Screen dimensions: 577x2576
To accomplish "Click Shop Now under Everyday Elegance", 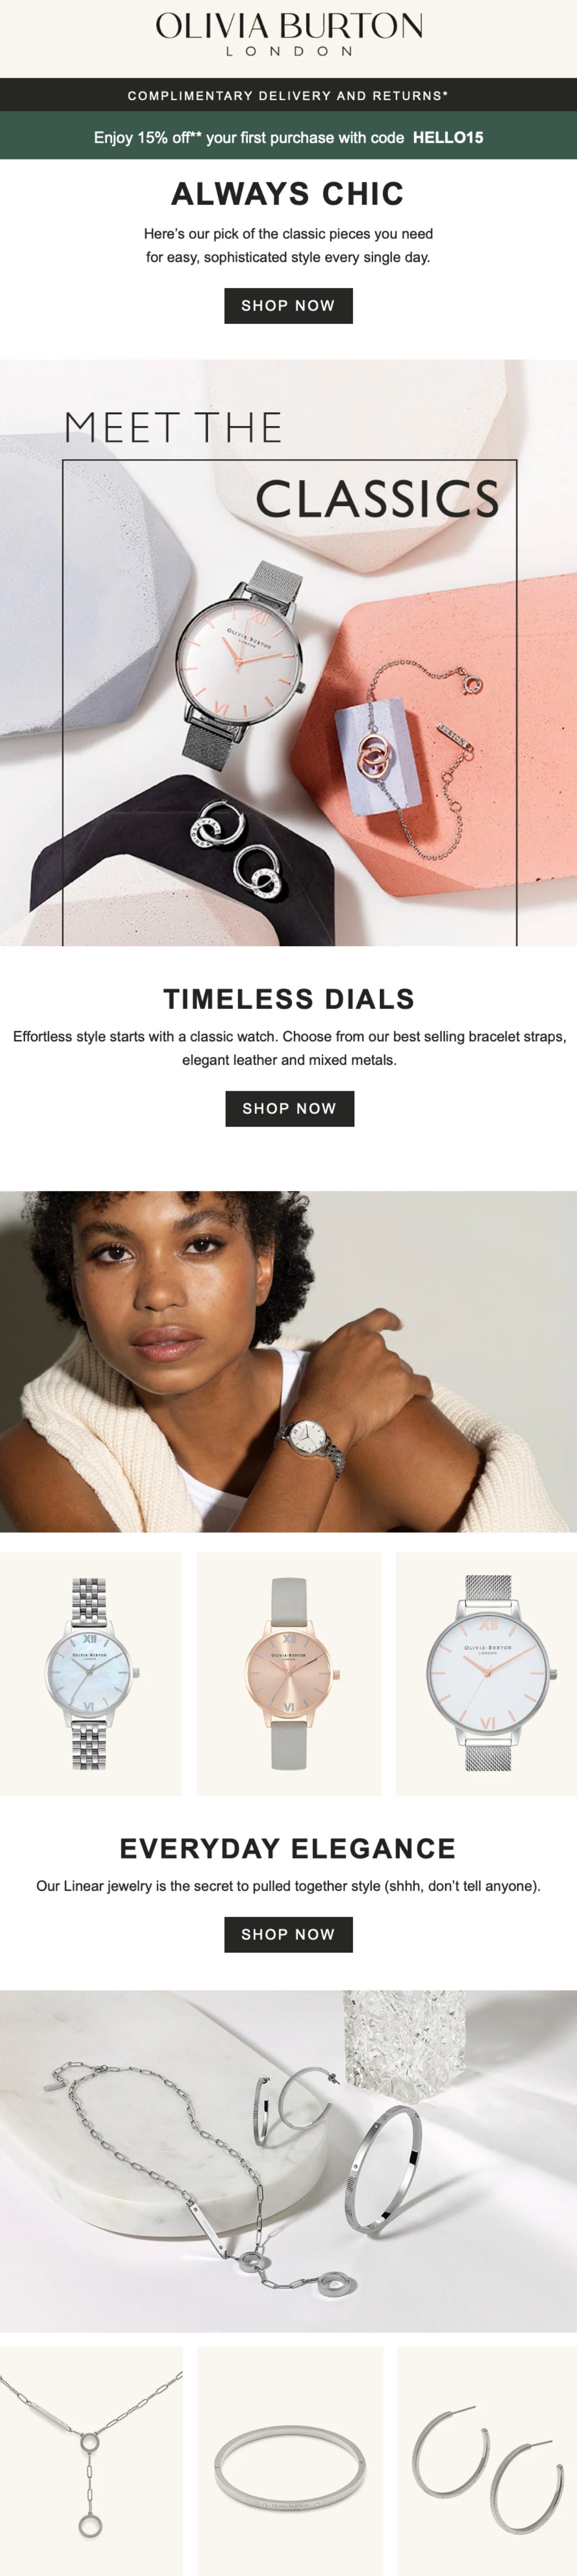I will tap(288, 1934).
